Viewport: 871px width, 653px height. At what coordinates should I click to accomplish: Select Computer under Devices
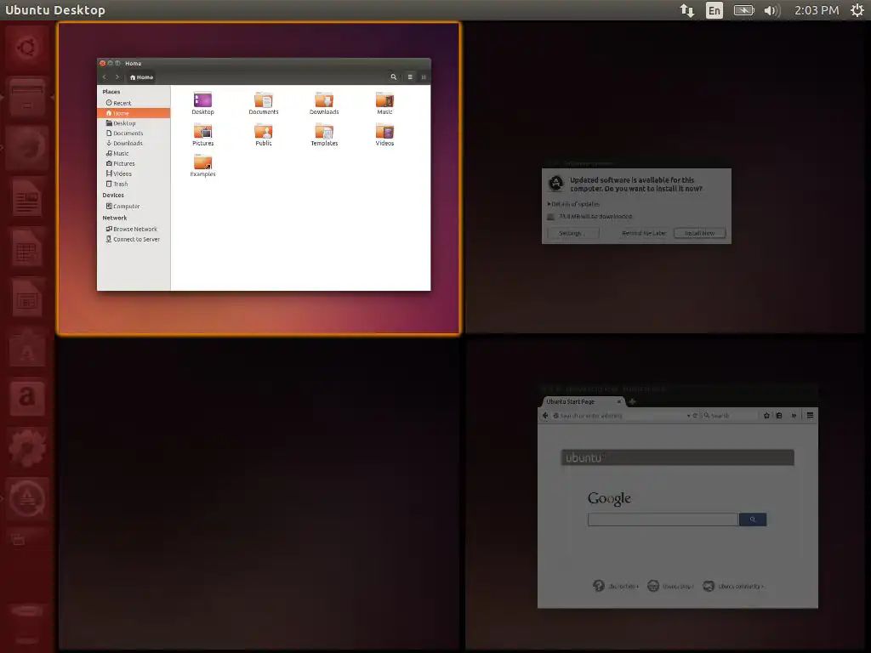(x=134, y=206)
